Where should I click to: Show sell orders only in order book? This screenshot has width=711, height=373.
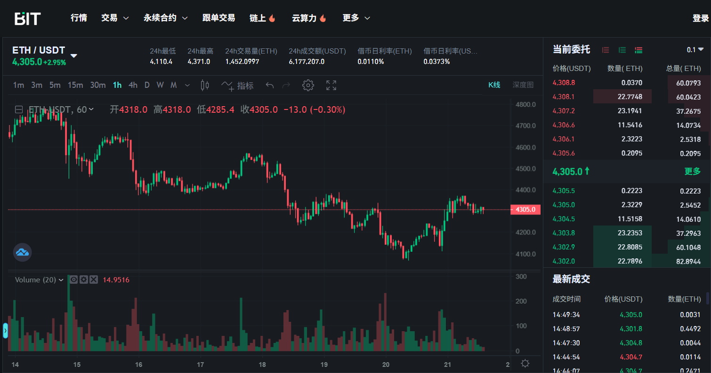tap(606, 50)
